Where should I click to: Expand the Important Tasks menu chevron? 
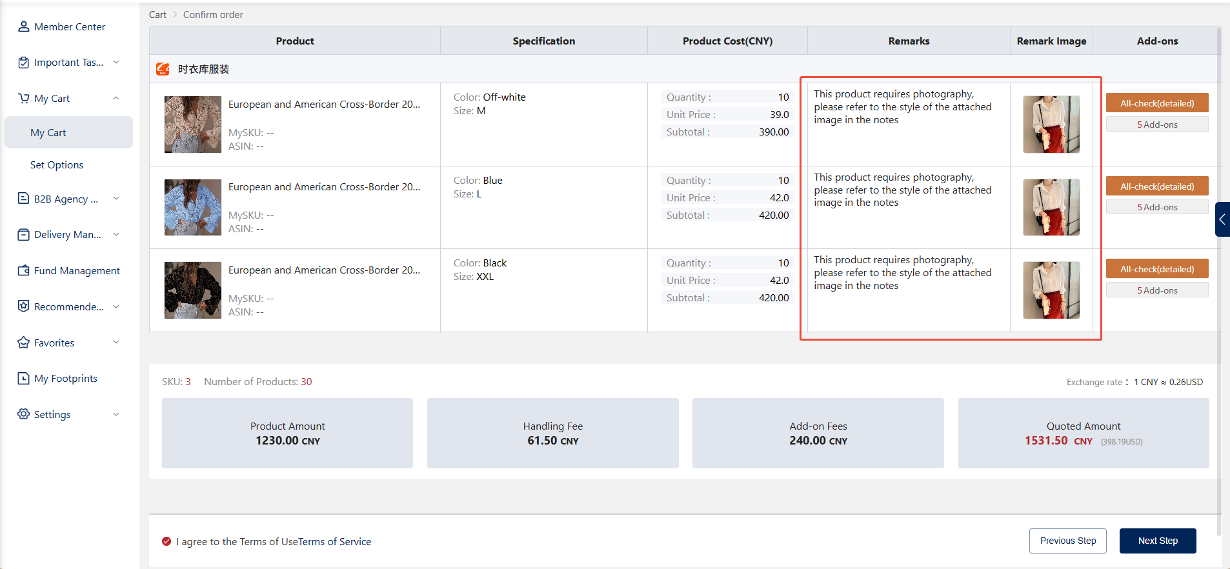[116, 62]
